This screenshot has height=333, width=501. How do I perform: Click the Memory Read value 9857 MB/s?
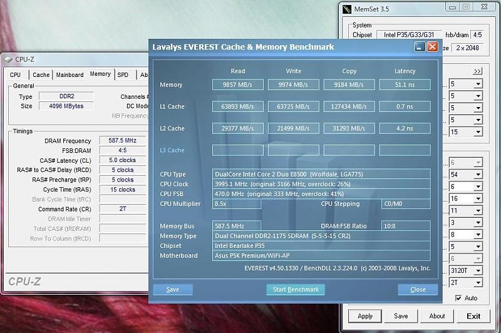[x=238, y=85]
